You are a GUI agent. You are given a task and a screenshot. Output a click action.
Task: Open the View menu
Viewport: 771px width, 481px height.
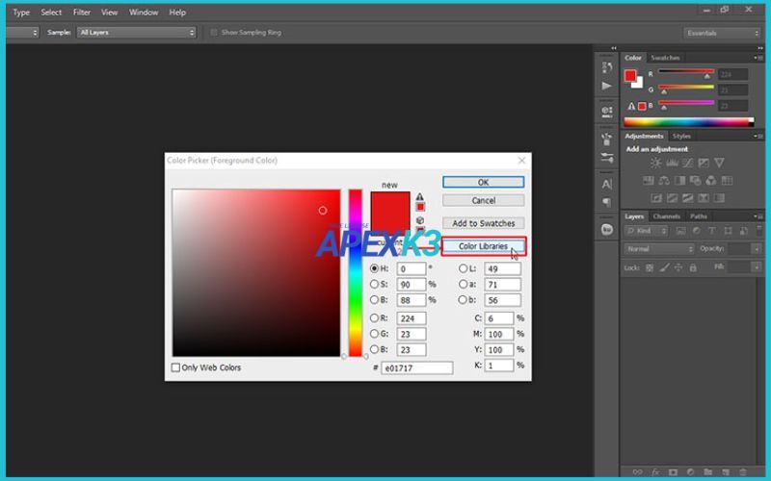pos(109,13)
